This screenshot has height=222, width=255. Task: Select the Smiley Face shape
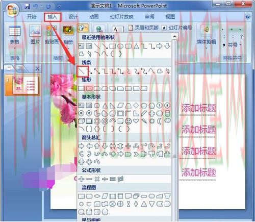(x=129, y=121)
